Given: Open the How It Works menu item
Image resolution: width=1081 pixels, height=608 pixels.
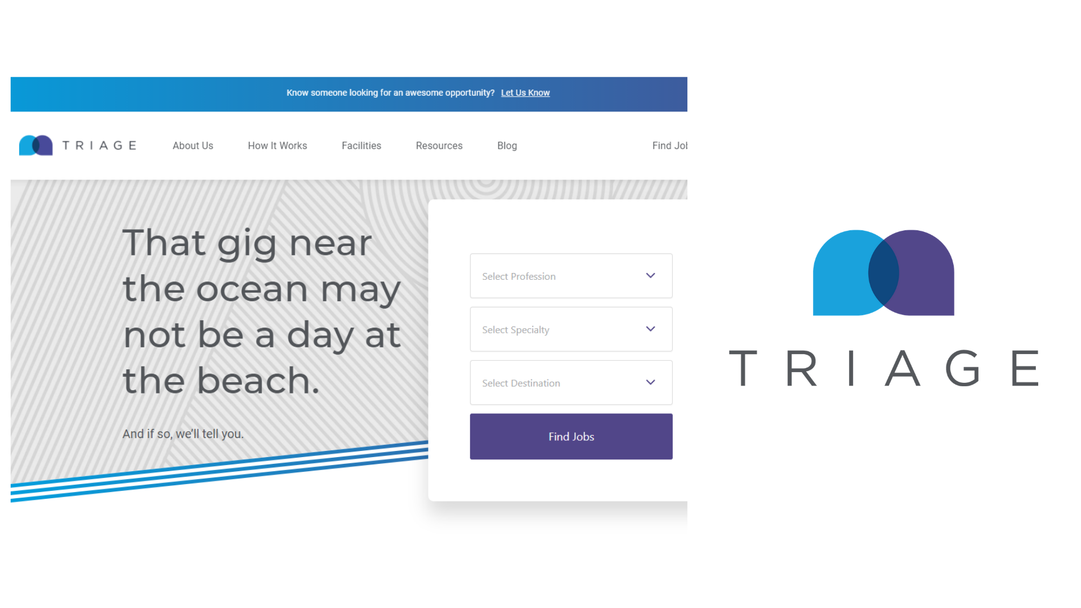Looking at the screenshot, I should [277, 145].
